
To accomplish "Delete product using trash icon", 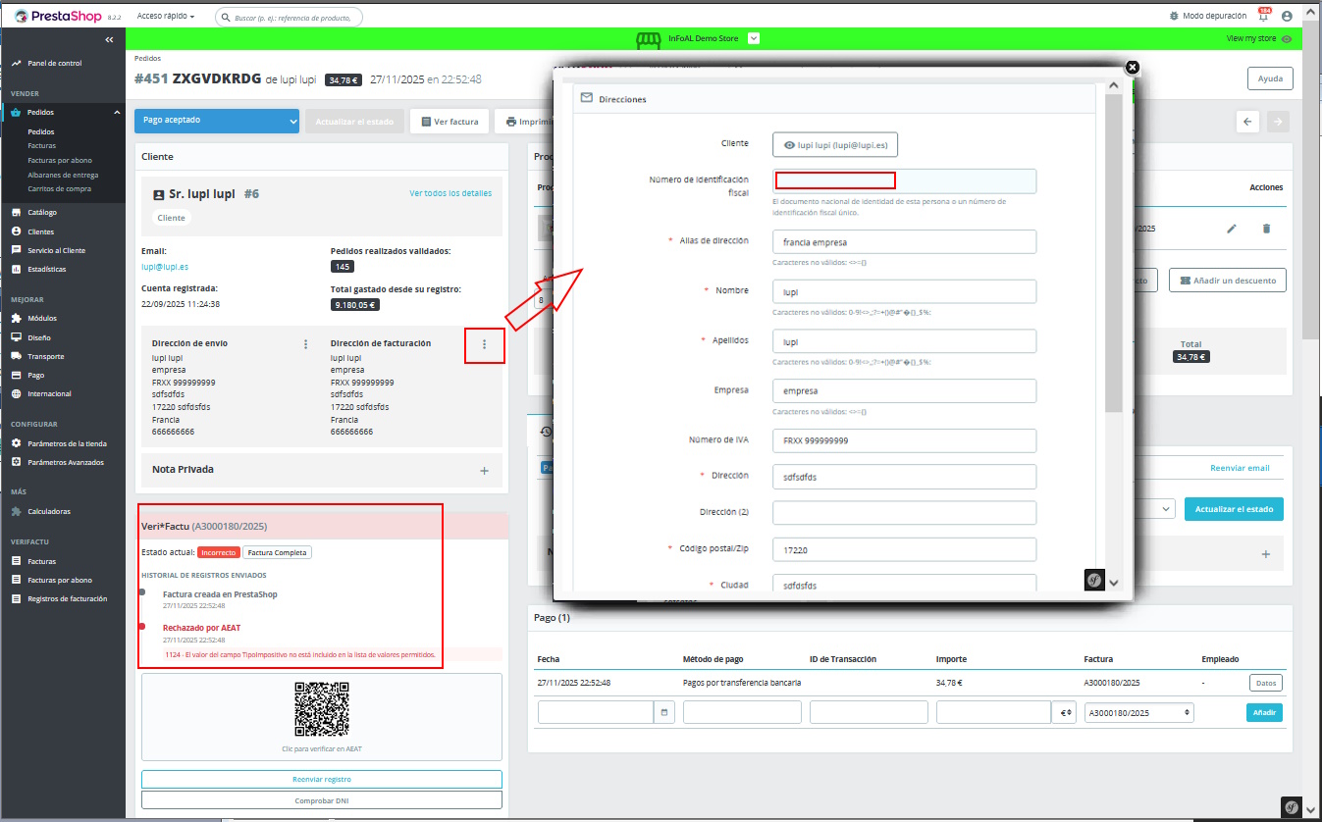I will (1266, 229).
